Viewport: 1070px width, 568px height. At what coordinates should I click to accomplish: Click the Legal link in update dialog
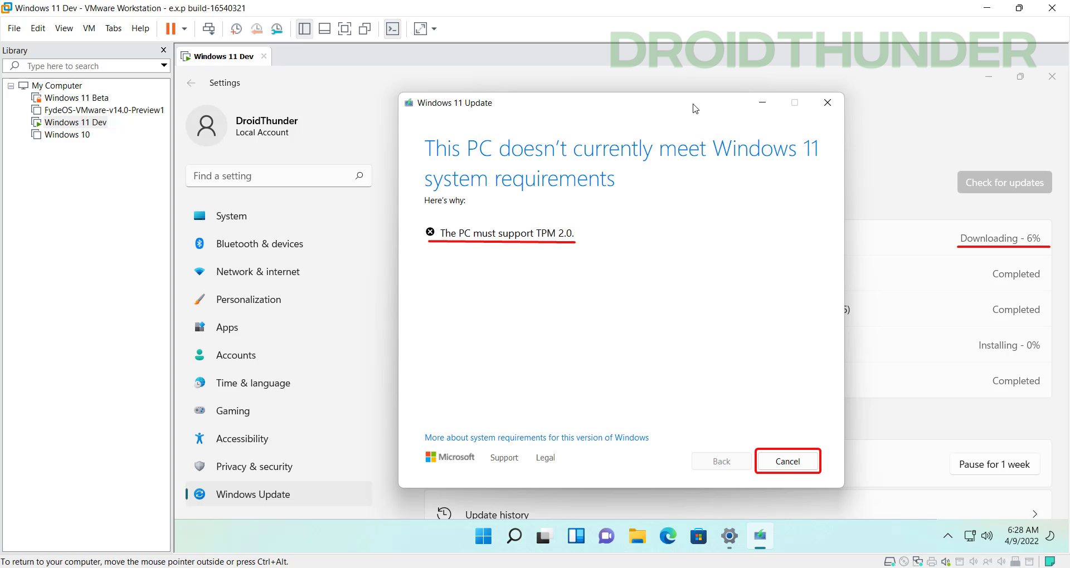545,458
